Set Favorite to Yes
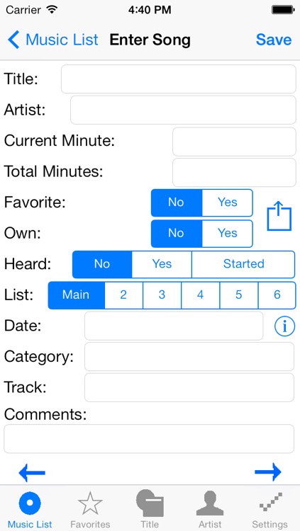The image size is (300, 531). coord(228,202)
